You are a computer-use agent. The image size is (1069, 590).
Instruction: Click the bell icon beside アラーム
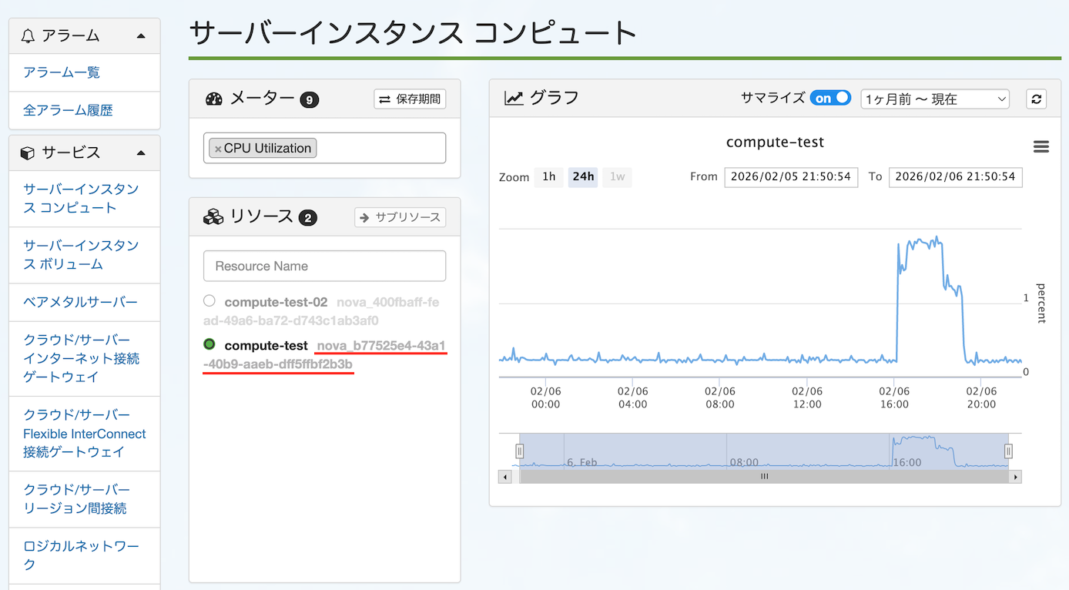click(28, 36)
